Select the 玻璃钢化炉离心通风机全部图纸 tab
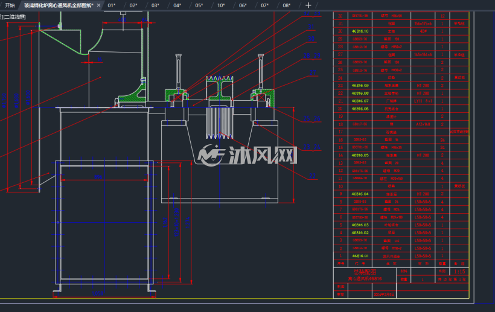Viewport: 495px width, 312px height. coord(59,5)
